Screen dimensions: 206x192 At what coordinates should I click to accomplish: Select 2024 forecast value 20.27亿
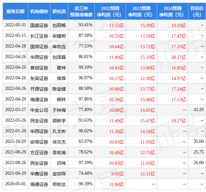pyautogui.click(x=179, y=57)
